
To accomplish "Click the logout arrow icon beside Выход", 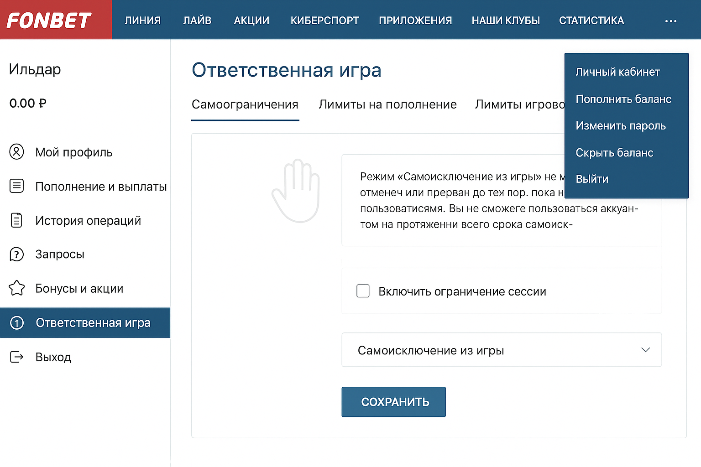I will point(17,357).
